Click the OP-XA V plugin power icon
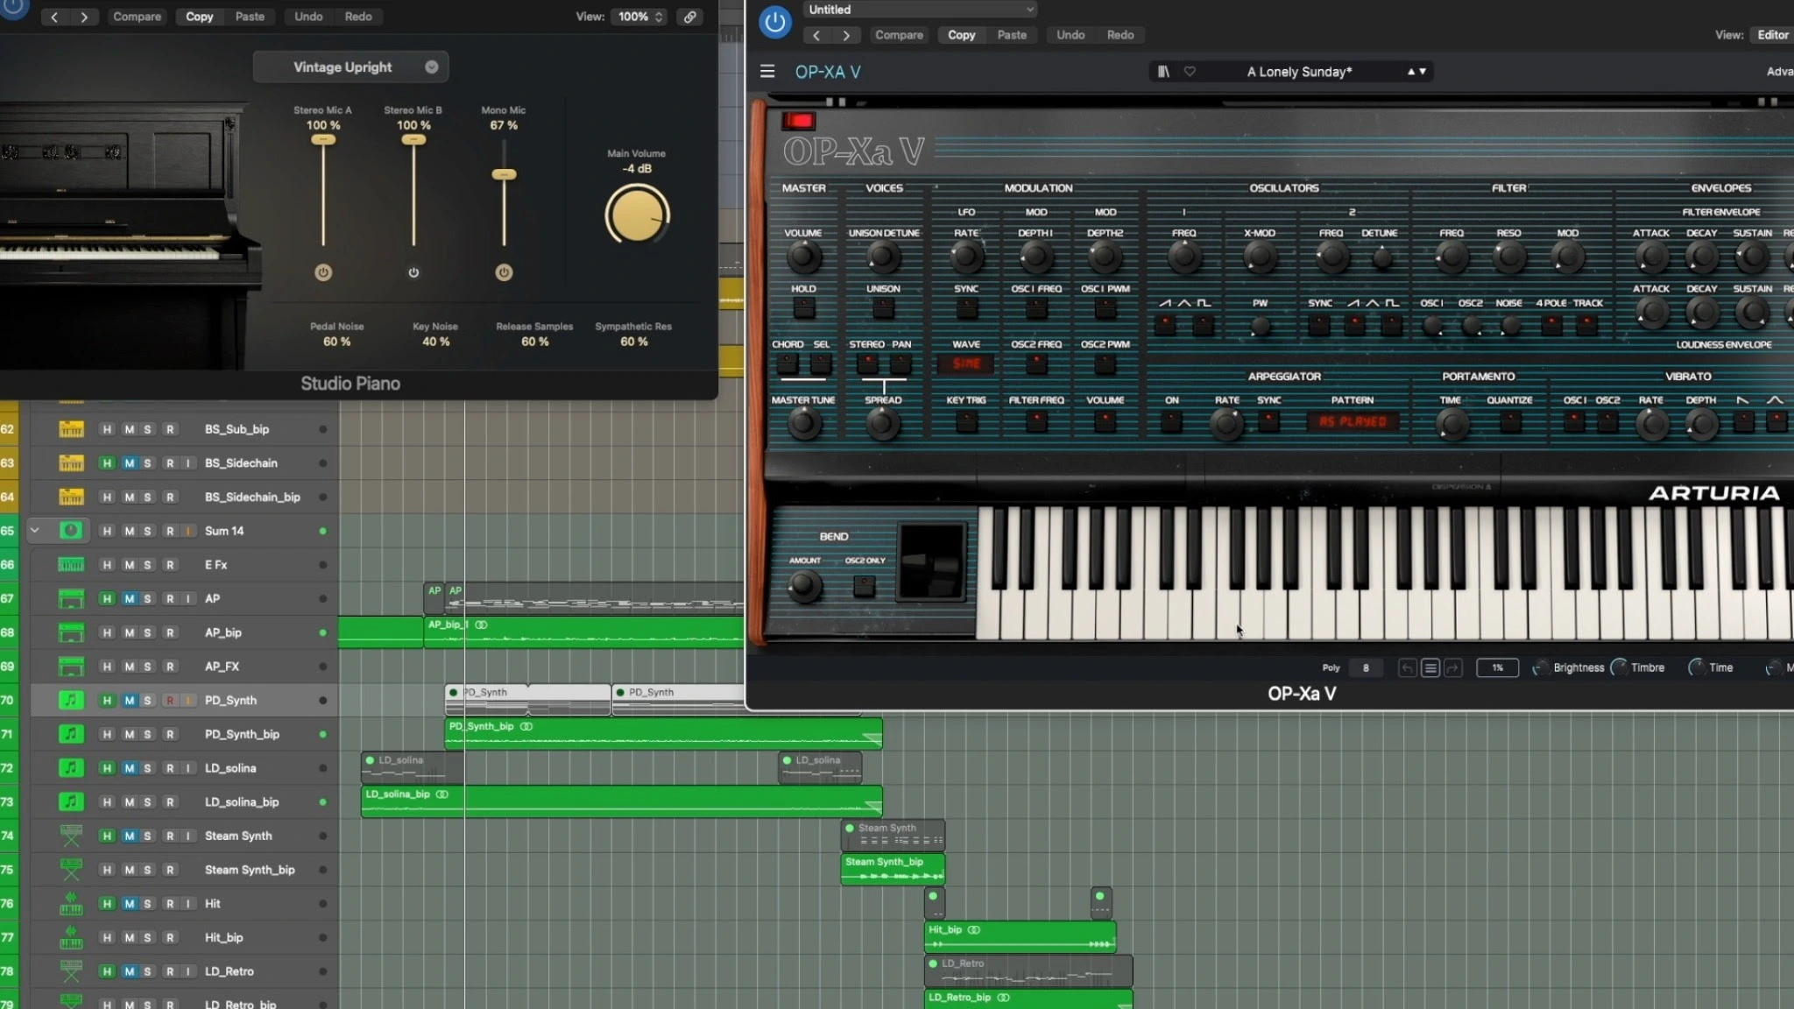 point(774,22)
